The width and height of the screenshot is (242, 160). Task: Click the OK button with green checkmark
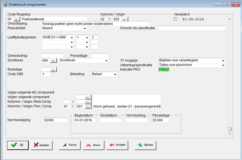pos(18,145)
